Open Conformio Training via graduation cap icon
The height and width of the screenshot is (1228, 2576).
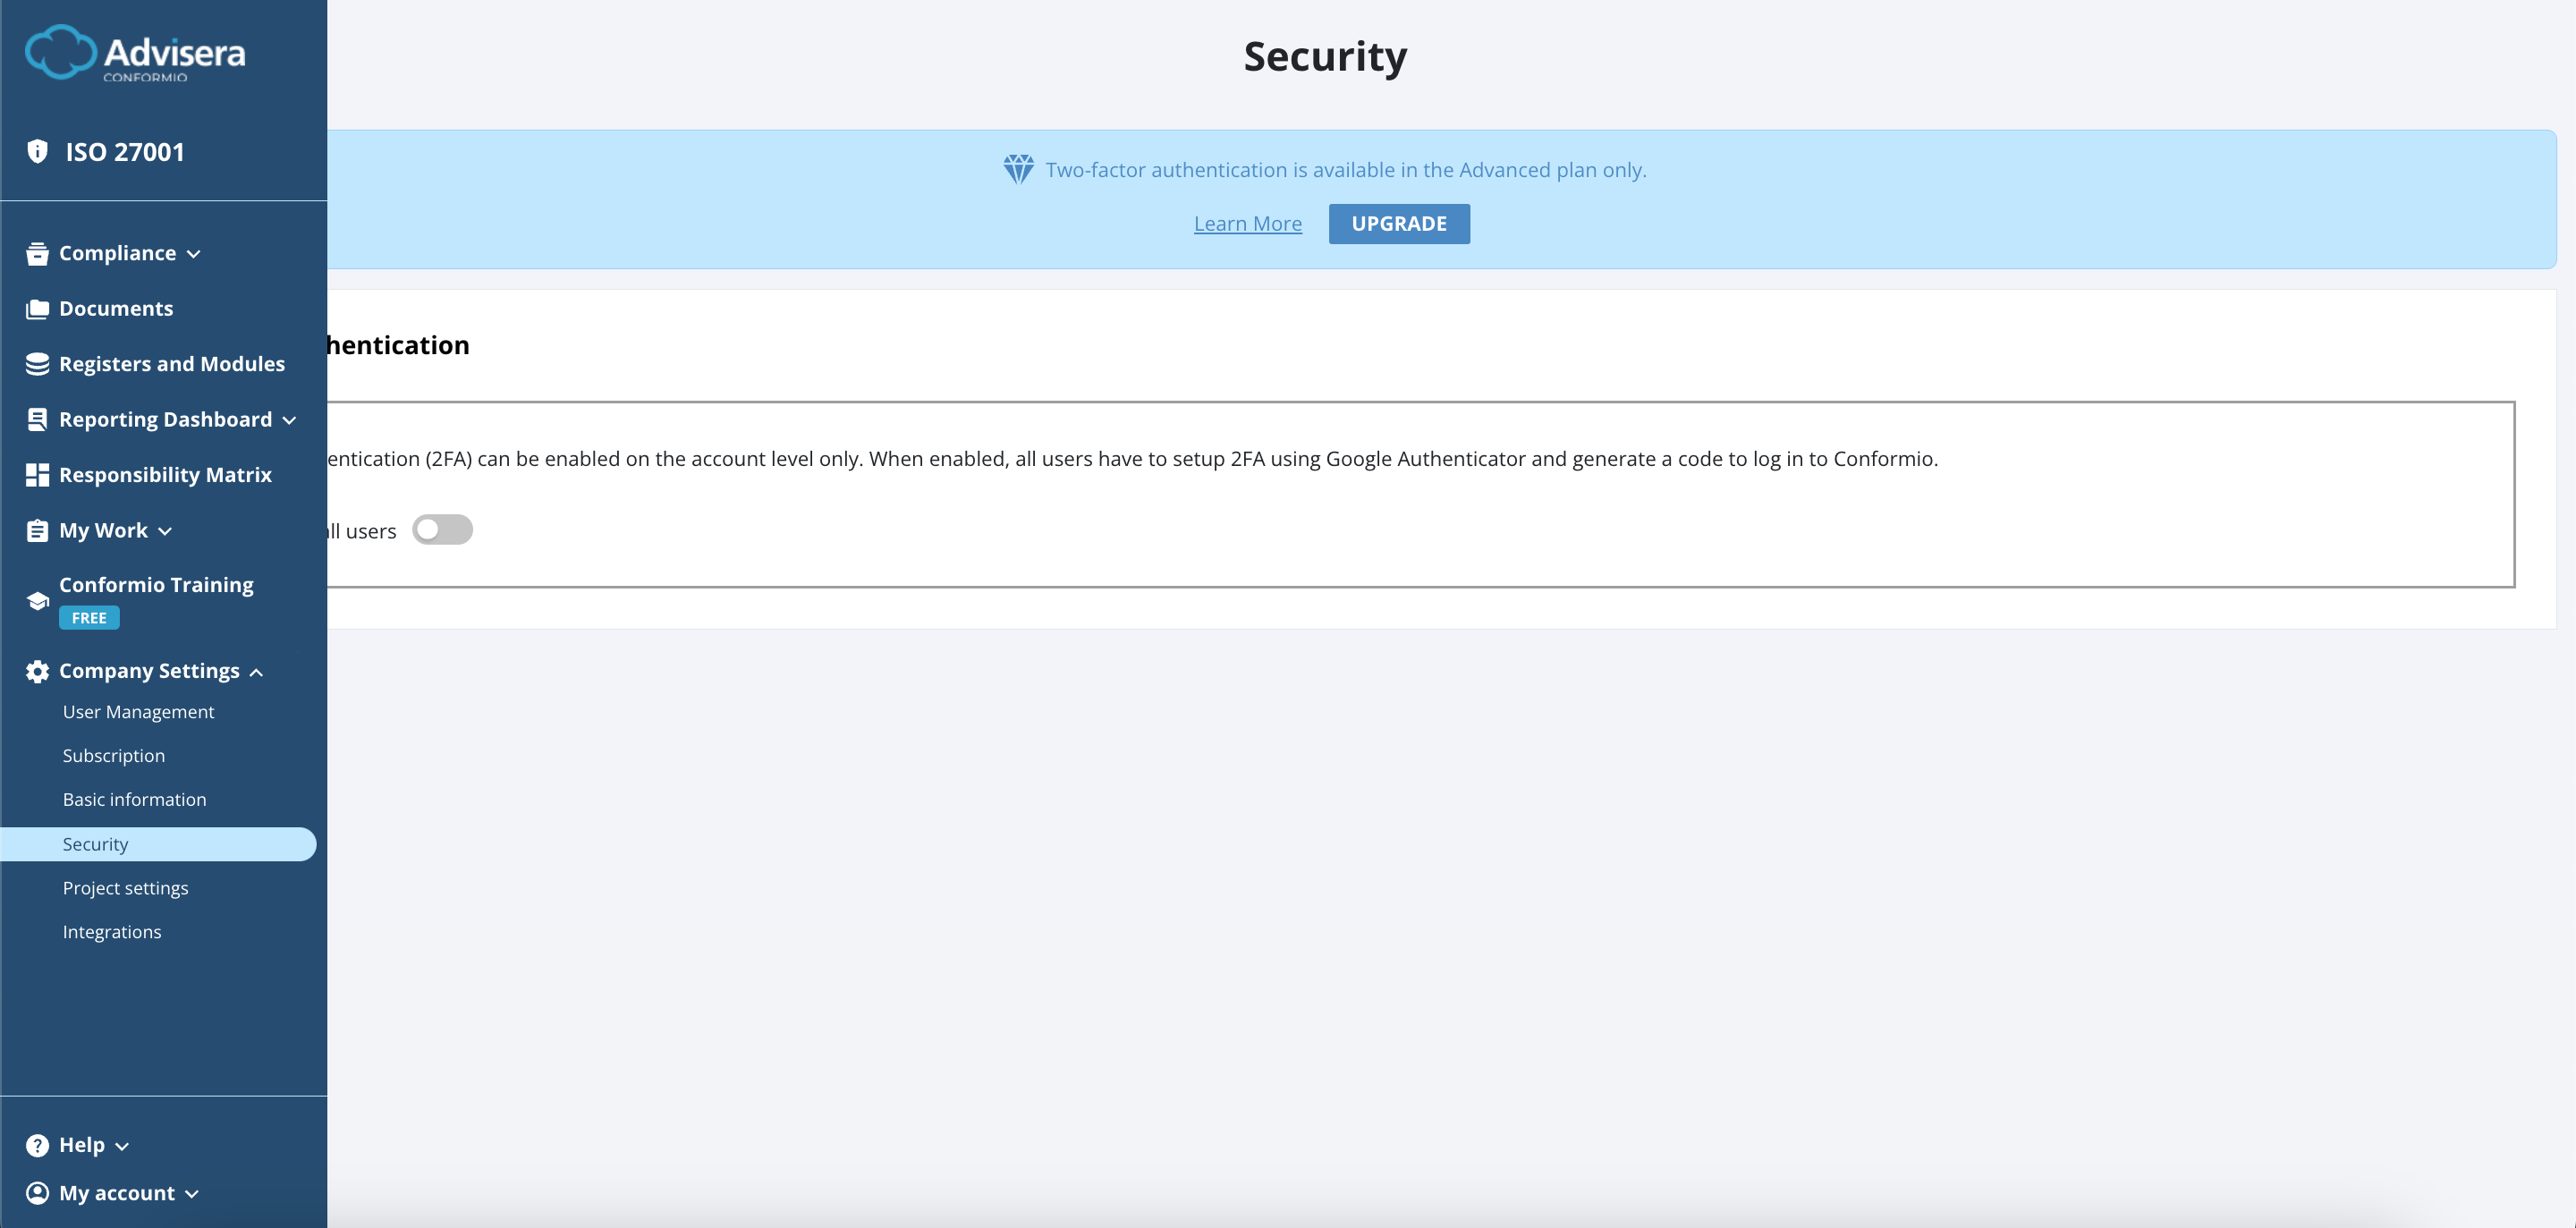coord(37,600)
